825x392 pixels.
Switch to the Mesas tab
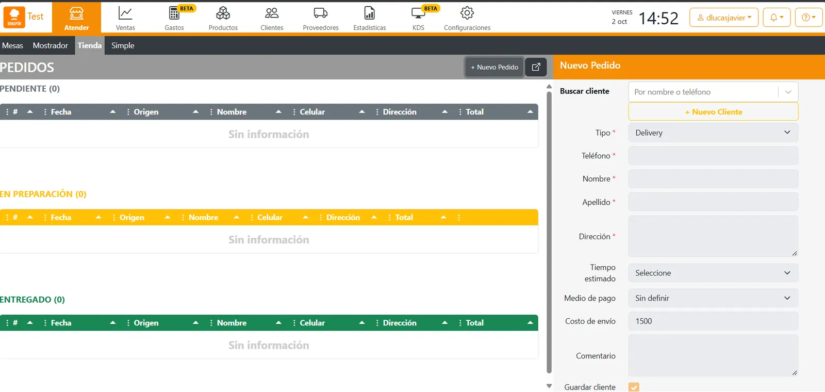click(12, 45)
